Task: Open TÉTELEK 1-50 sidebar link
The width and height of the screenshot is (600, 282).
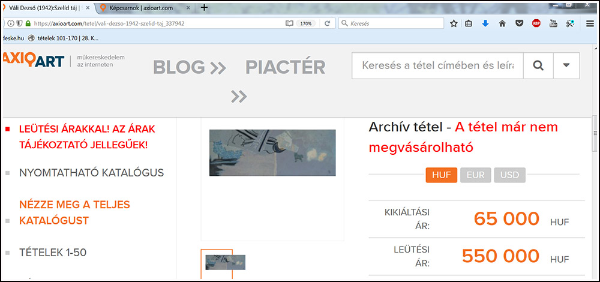Action: tap(53, 253)
